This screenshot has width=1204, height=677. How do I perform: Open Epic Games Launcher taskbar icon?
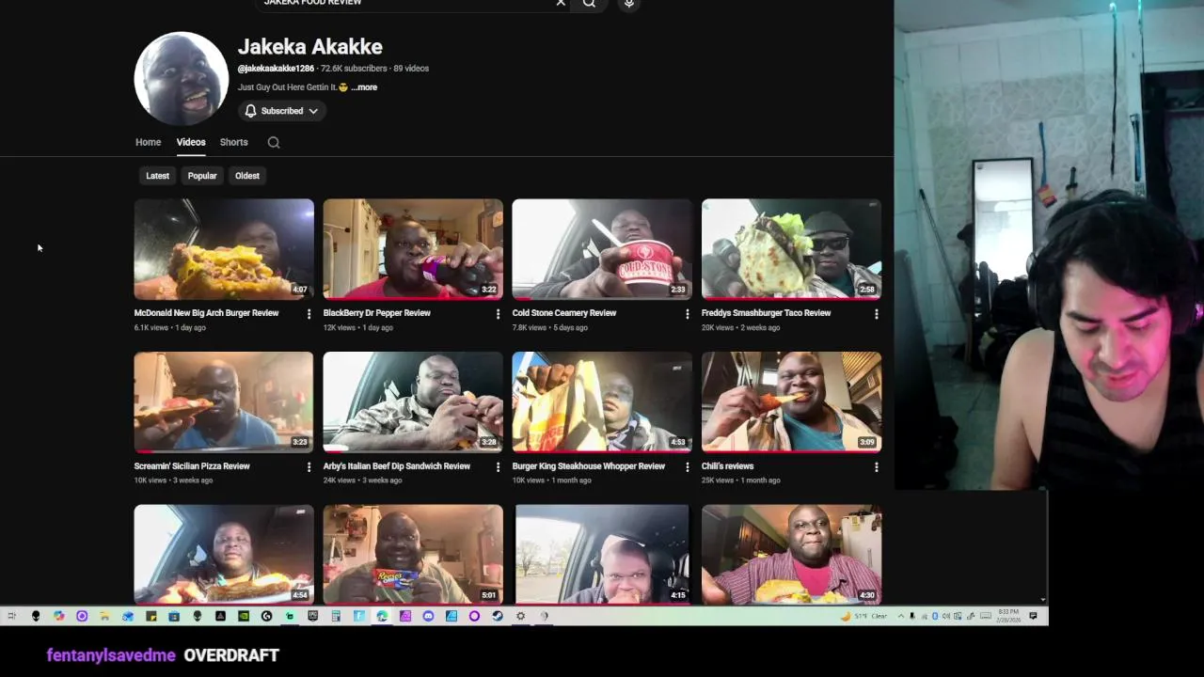tap(313, 616)
